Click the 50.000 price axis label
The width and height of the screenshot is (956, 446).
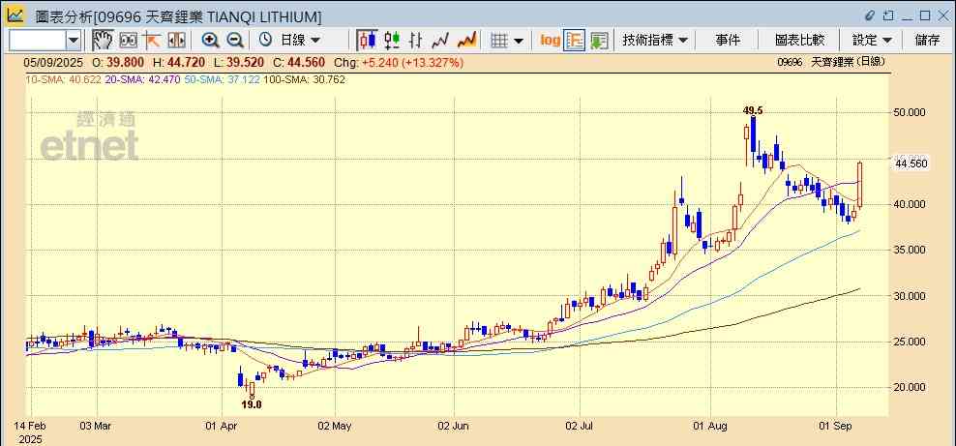tap(911, 113)
